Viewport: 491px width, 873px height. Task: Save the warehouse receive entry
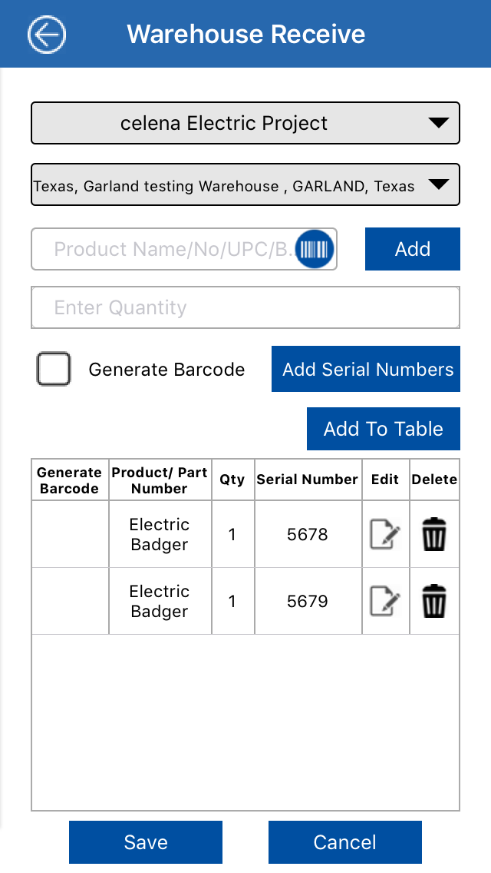[146, 842]
